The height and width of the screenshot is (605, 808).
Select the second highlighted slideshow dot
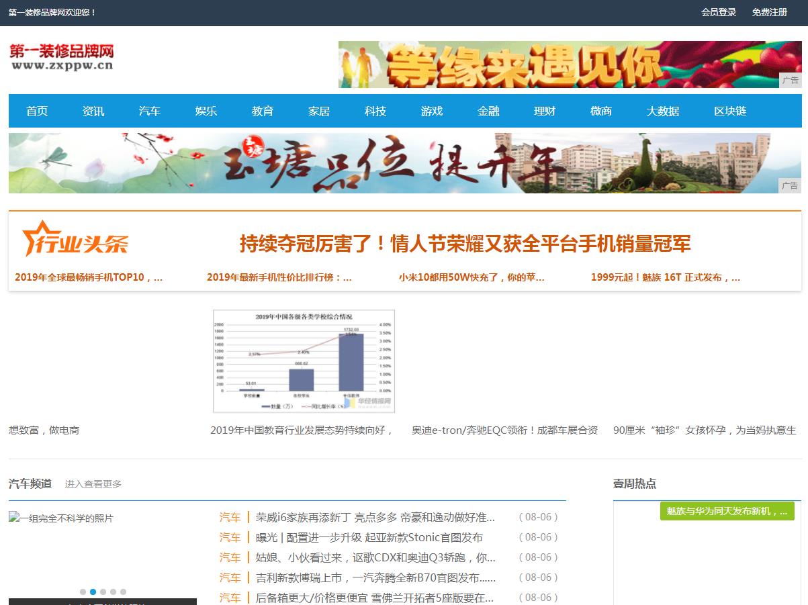tap(93, 592)
